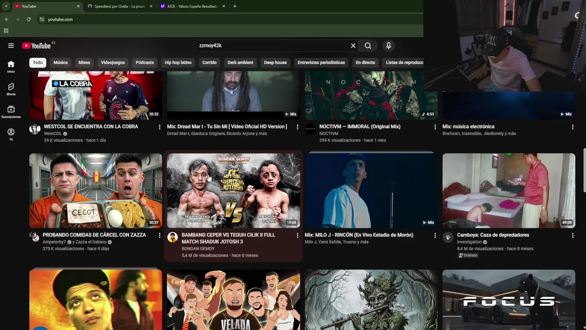Select the Deep house chip
The width and height of the screenshot is (586, 330).
[275, 62]
